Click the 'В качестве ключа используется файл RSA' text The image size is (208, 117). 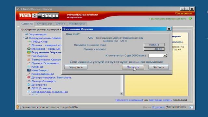point(50,107)
